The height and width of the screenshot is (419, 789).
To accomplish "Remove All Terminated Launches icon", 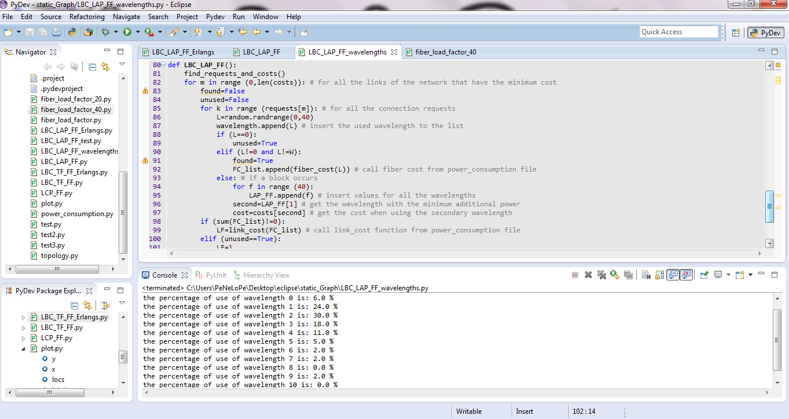I will pyautogui.click(x=602, y=275).
